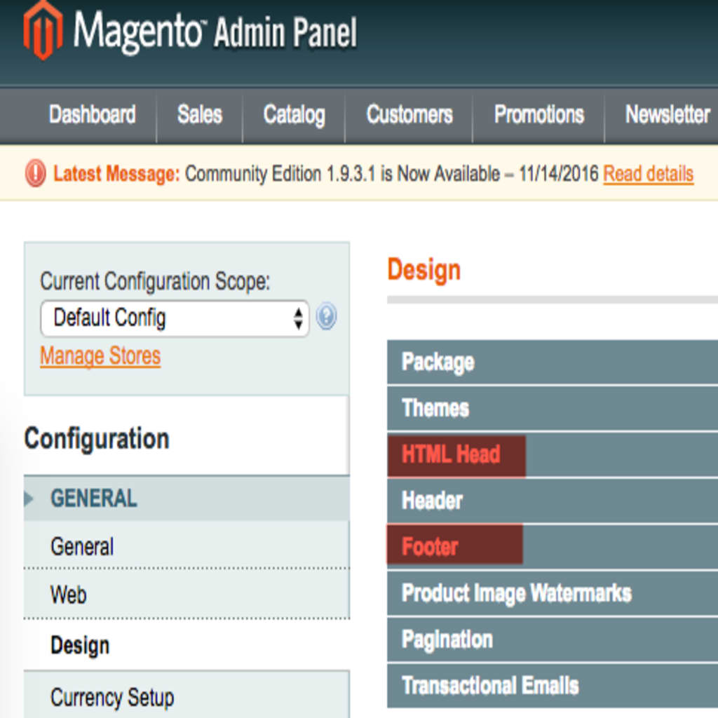Open the Customers menu
This screenshot has height=718, width=718.
coord(409,114)
